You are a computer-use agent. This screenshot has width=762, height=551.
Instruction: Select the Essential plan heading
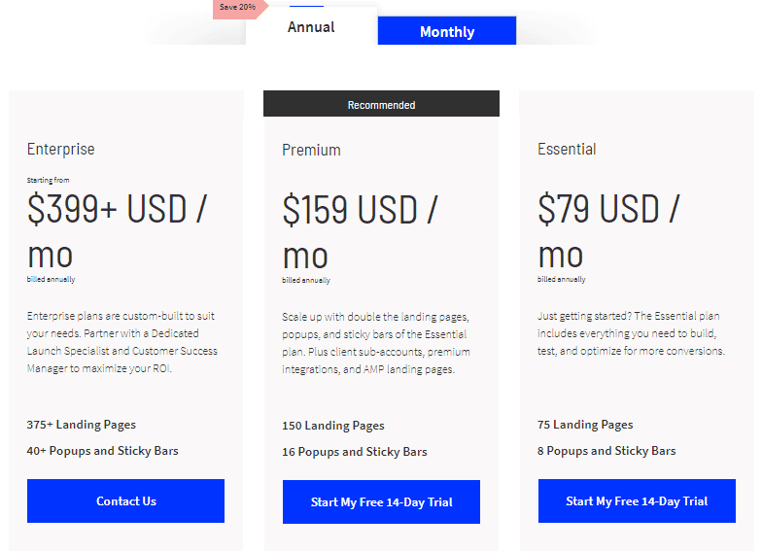tap(567, 150)
